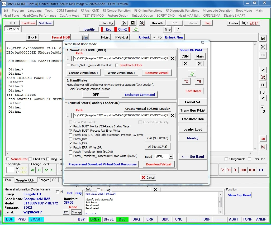Send ^R from the dialog side panel

pos(199,81)
